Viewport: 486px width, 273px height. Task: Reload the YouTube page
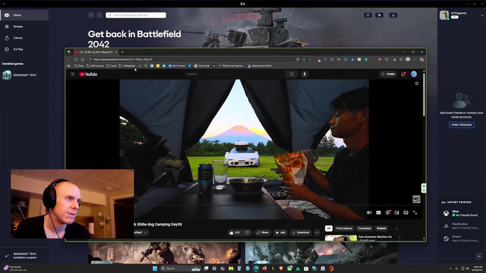coord(76,59)
